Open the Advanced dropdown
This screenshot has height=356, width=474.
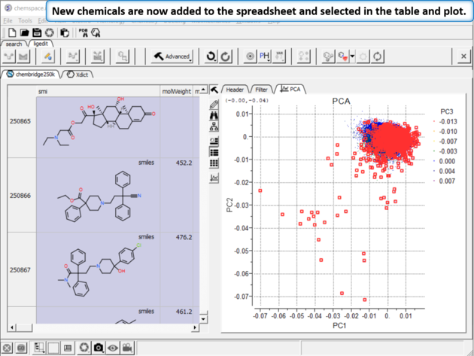click(172, 56)
